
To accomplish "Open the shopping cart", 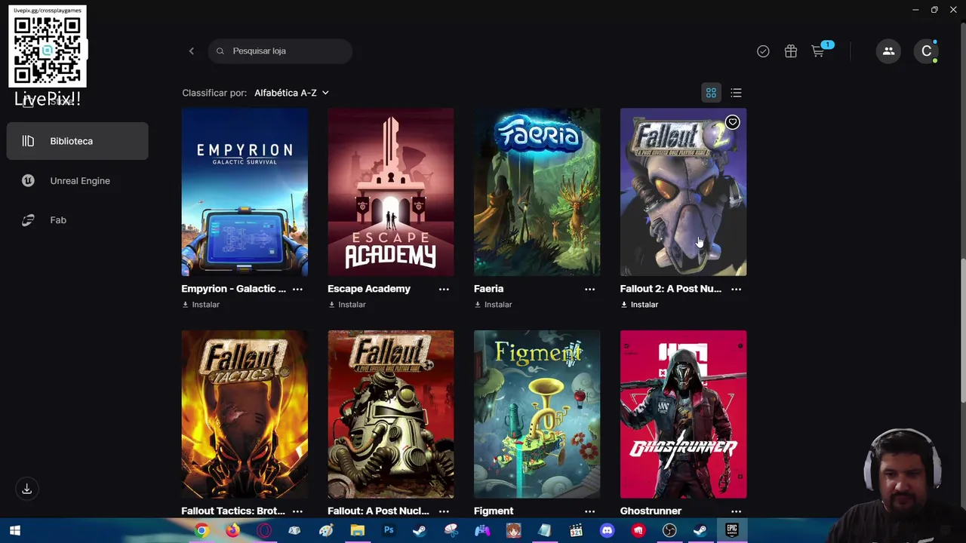I will point(818,51).
